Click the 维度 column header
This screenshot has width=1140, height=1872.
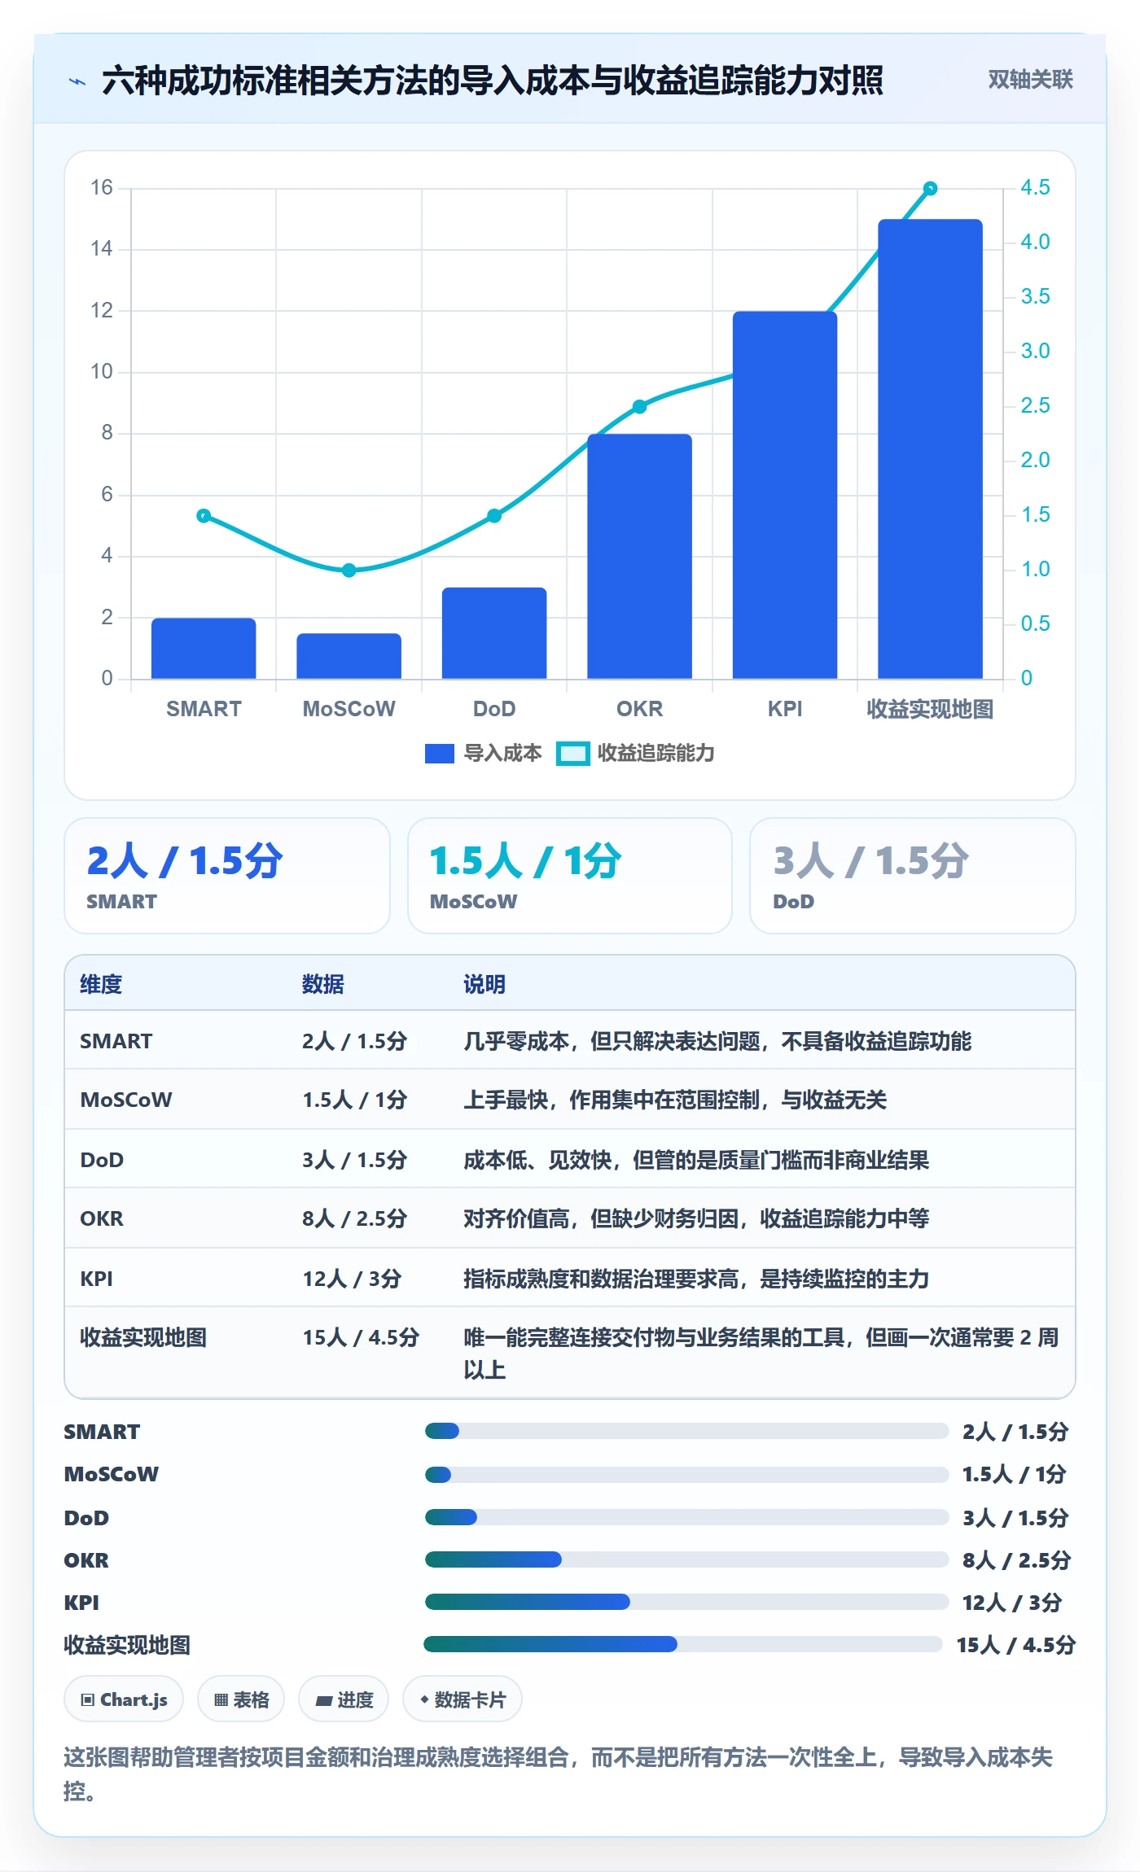101,984
